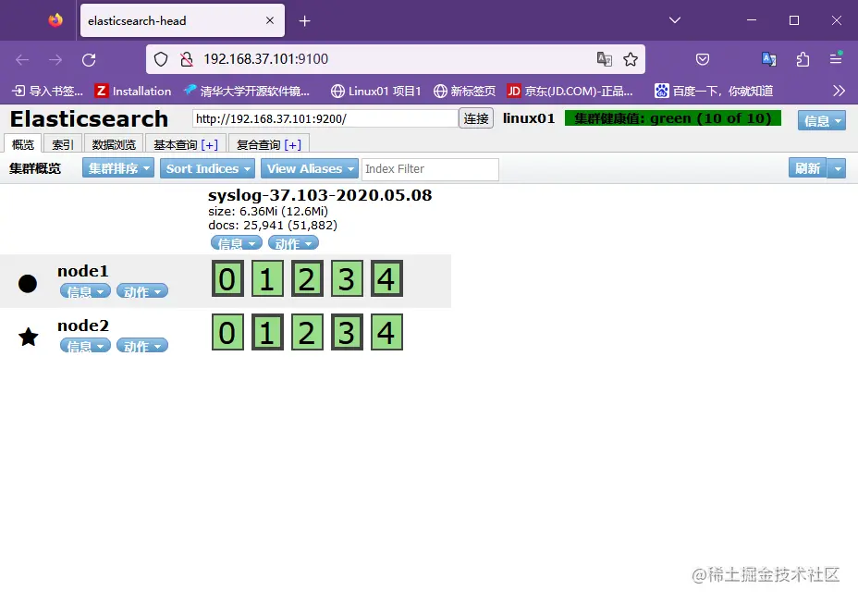
Task: Select shard 1 on node2
Action: tap(267, 332)
